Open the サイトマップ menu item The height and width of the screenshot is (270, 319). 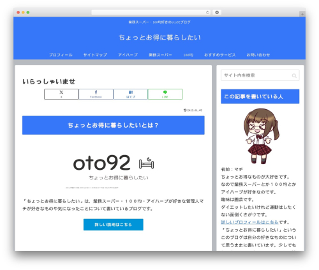point(95,55)
